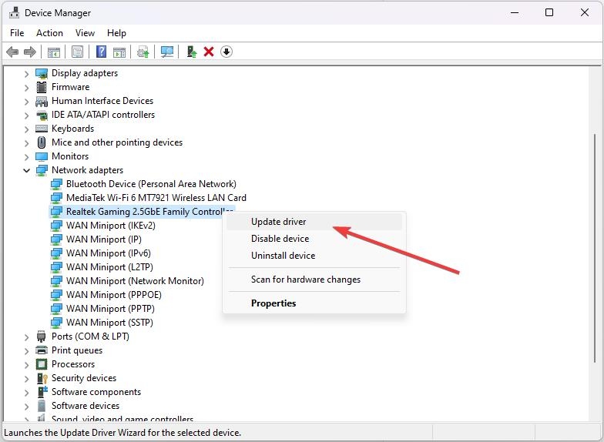The height and width of the screenshot is (442, 604).
Task: Click the IDE ATA/ATAPI controllers icon
Action: pyautogui.click(x=42, y=115)
